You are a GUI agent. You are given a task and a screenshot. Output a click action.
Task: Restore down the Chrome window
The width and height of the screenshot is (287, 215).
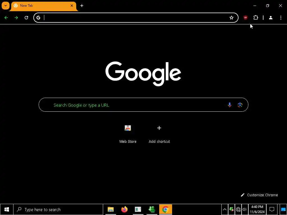268,6
